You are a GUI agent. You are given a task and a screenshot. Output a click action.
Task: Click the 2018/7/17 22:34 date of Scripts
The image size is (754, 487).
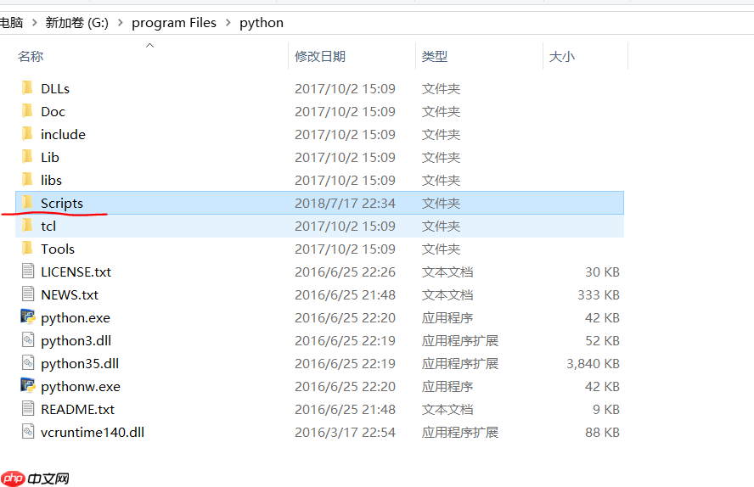point(346,203)
